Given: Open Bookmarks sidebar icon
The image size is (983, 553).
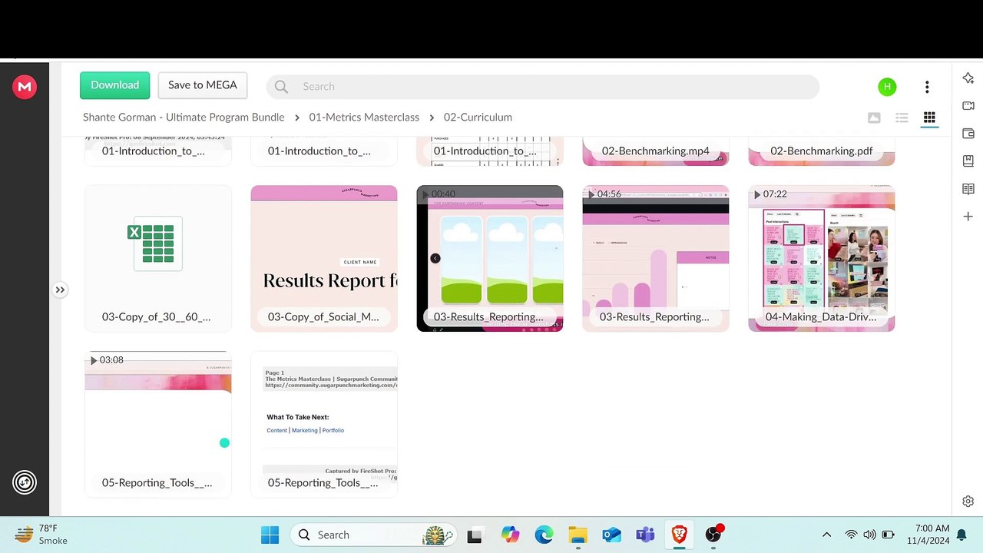Looking at the screenshot, I should (968, 161).
